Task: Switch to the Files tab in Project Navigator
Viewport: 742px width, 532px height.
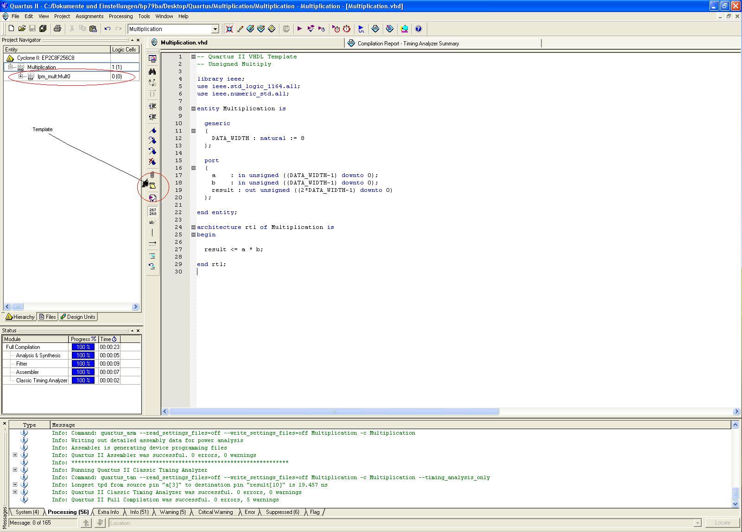Action: tap(47, 317)
